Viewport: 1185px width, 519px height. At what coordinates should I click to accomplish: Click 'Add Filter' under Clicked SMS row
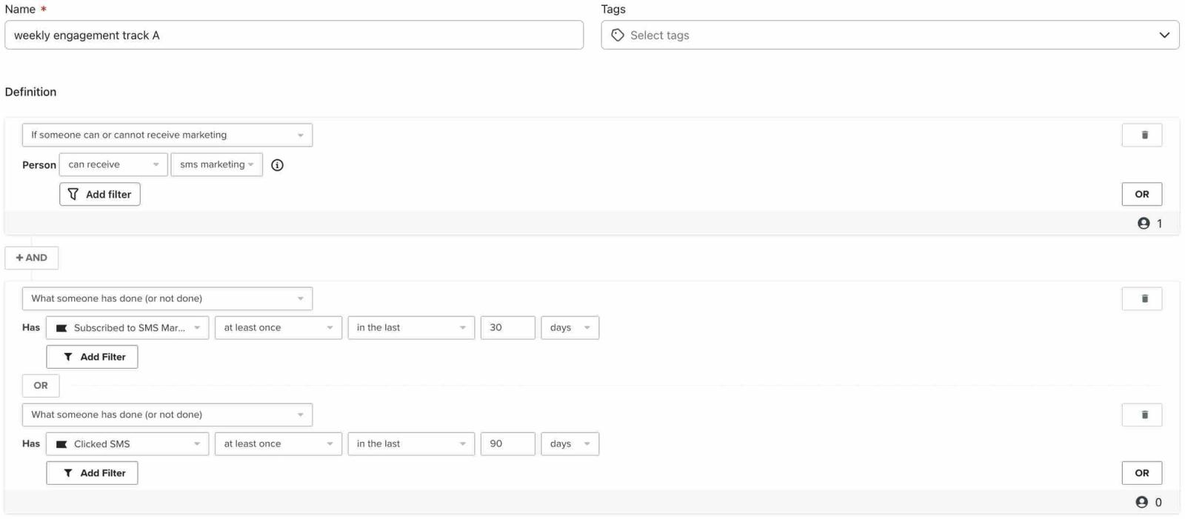pos(92,473)
